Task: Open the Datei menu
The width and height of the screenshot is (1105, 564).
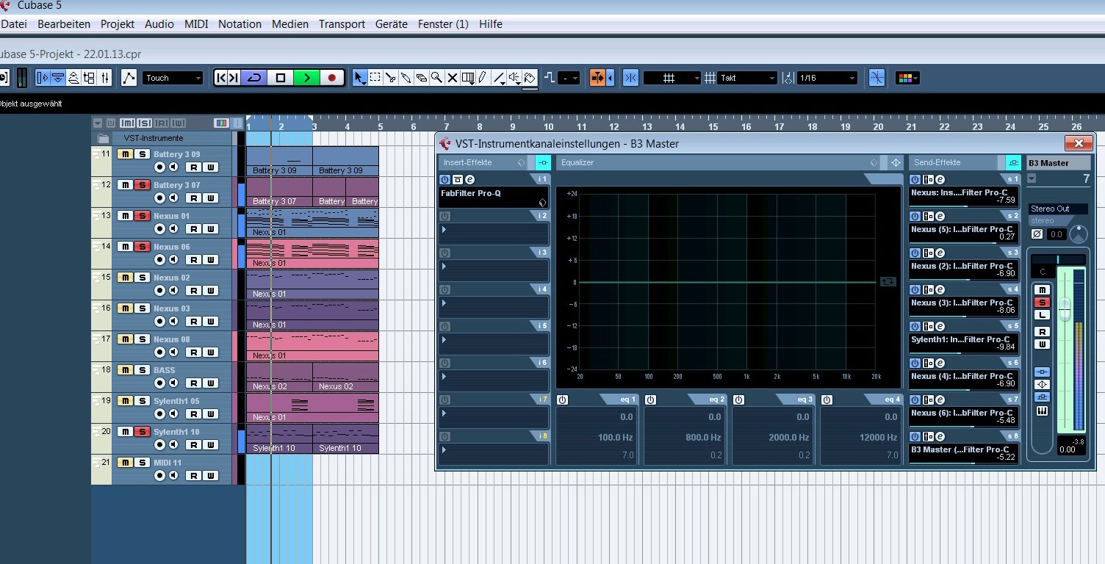Action: [14, 24]
